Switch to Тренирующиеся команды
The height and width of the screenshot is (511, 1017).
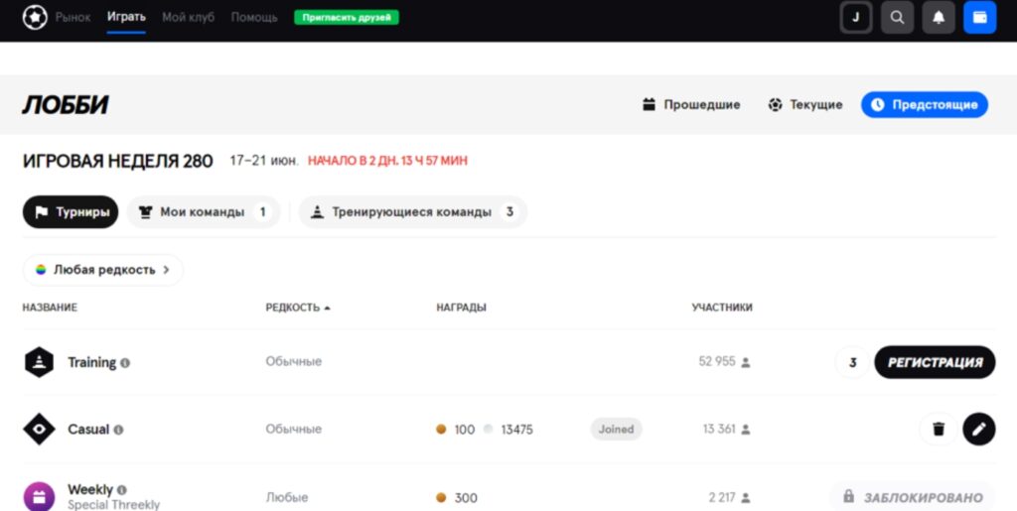412,211
